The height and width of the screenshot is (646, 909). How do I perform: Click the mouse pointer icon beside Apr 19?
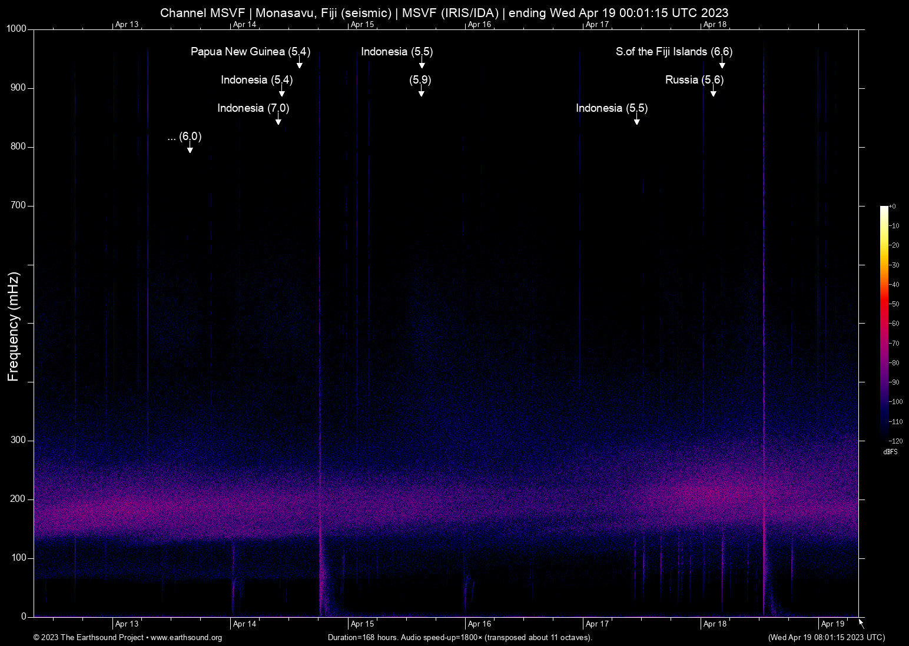click(x=861, y=624)
